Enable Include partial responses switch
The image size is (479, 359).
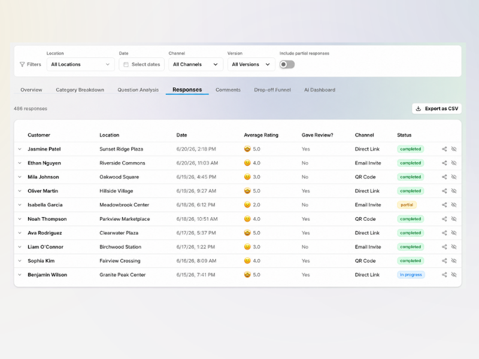[x=287, y=65]
